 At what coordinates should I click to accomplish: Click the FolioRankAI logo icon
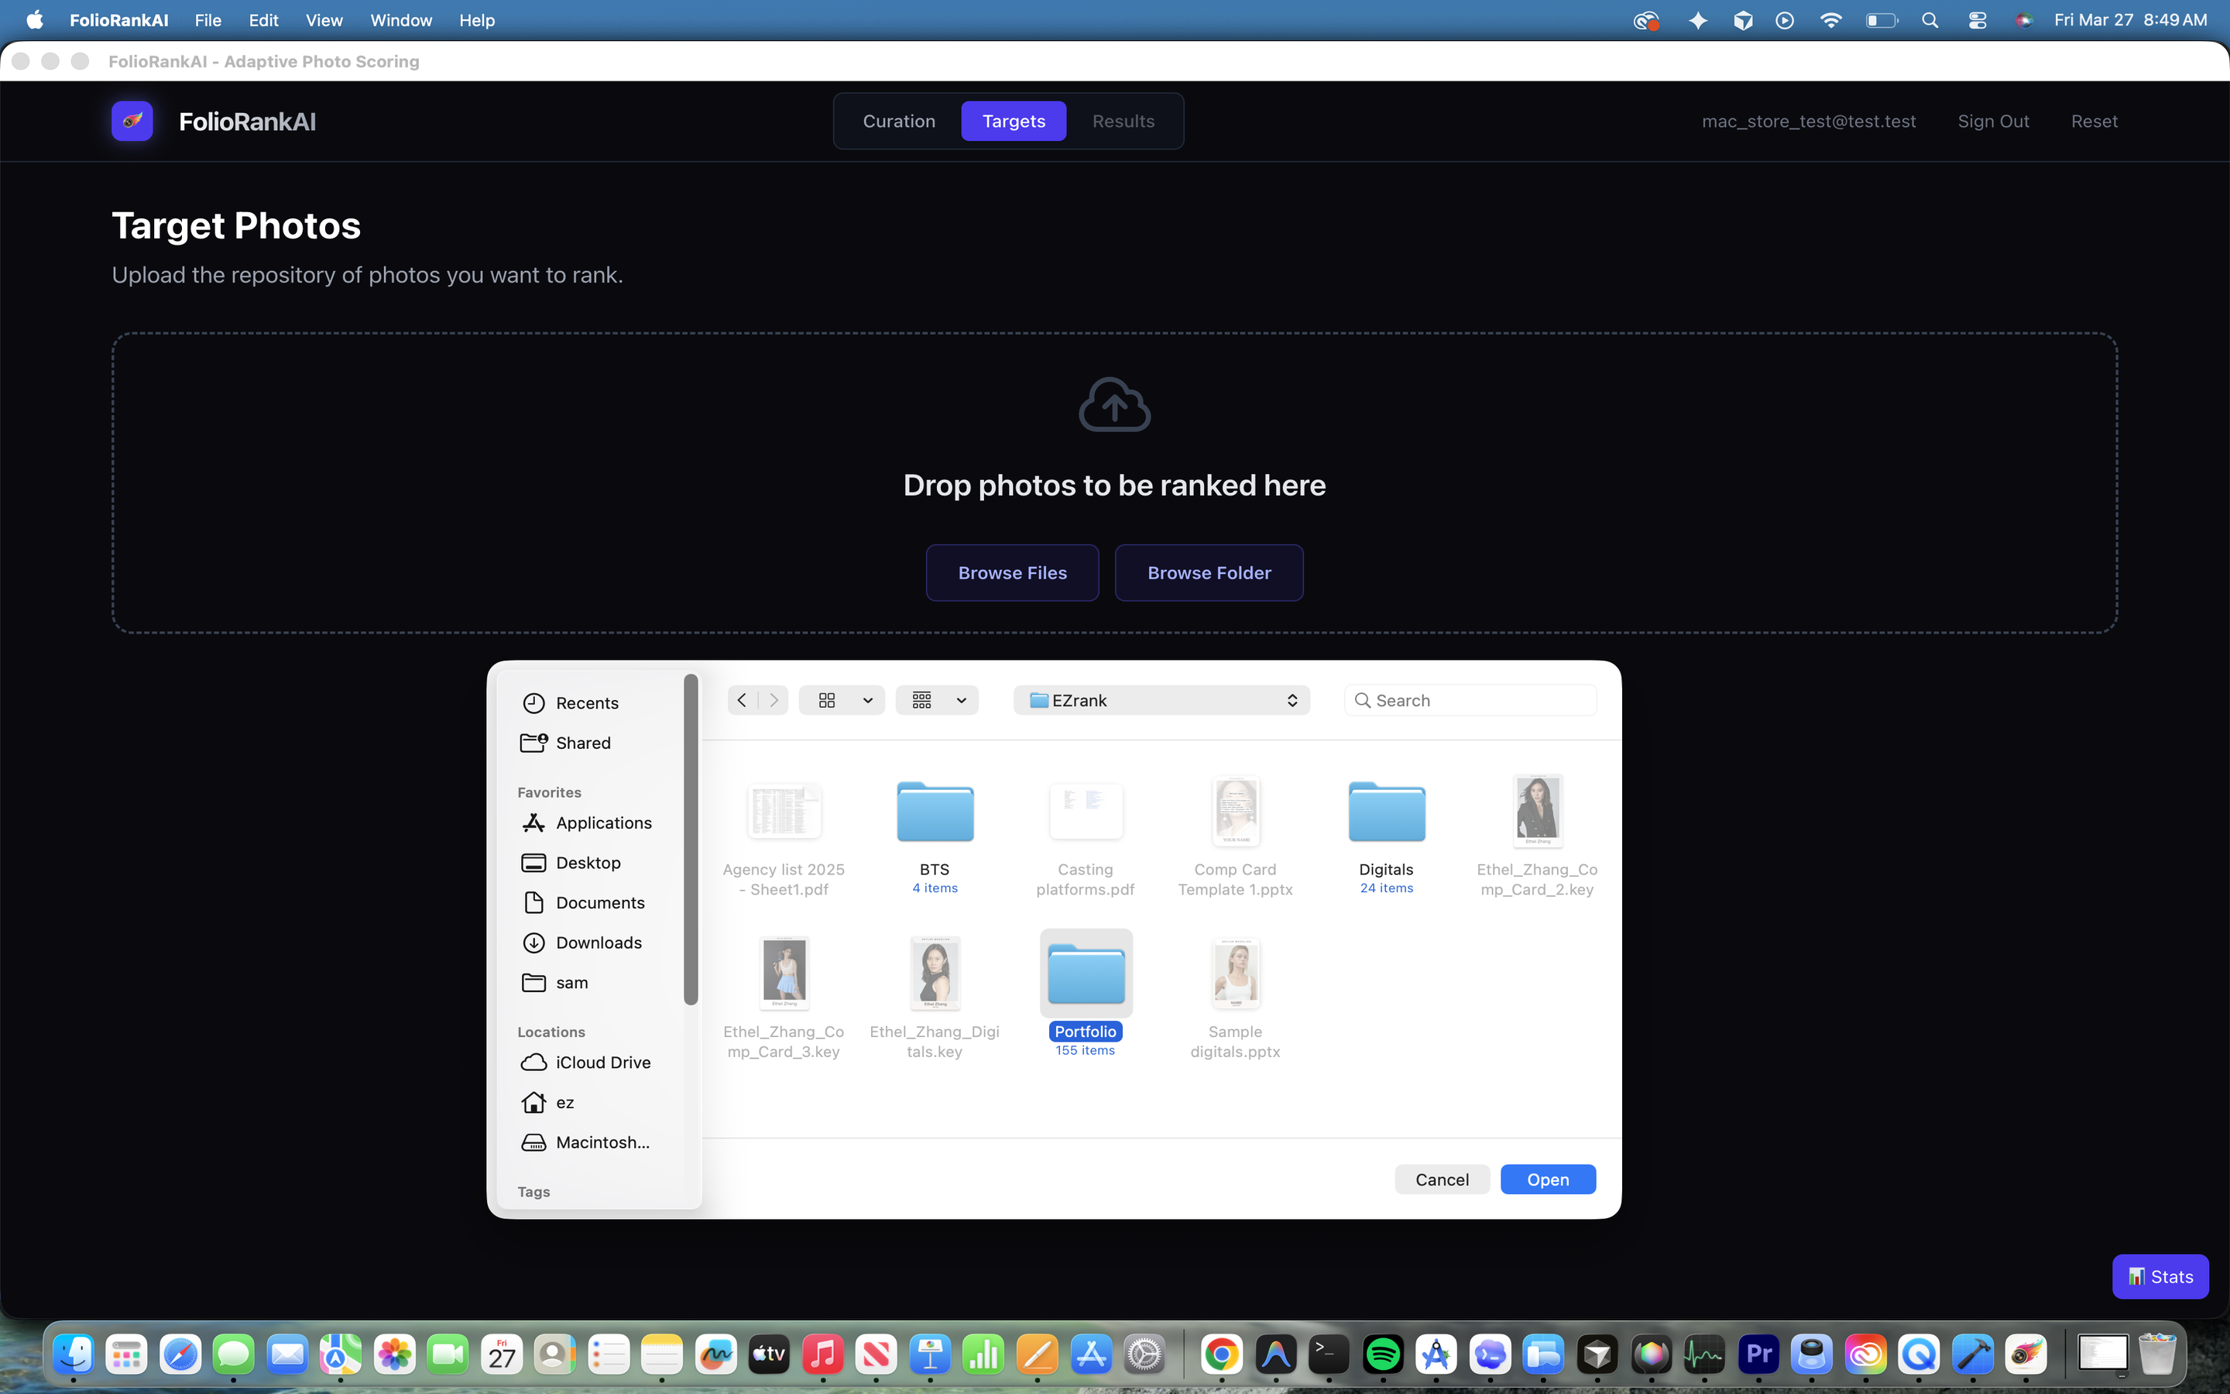(132, 121)
